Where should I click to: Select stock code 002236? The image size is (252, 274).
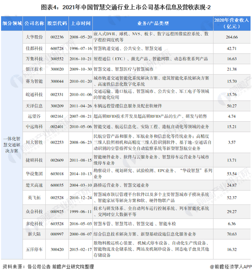coord(57,37)
